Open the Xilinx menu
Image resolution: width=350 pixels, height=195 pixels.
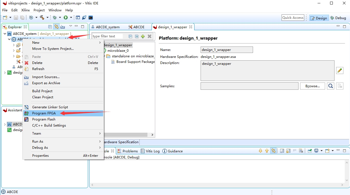[x=25, y=10]
